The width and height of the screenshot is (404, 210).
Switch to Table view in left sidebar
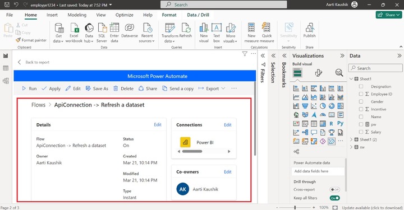point(6,68)
